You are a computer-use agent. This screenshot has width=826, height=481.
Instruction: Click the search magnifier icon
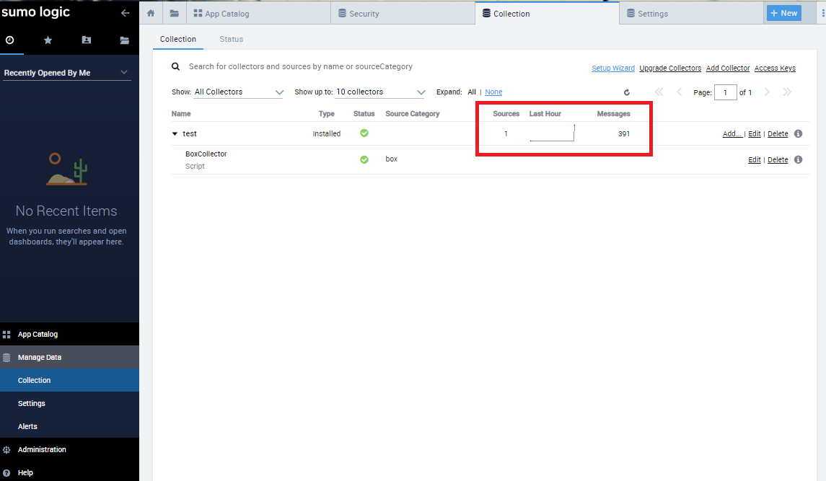[x=175, y=66]
